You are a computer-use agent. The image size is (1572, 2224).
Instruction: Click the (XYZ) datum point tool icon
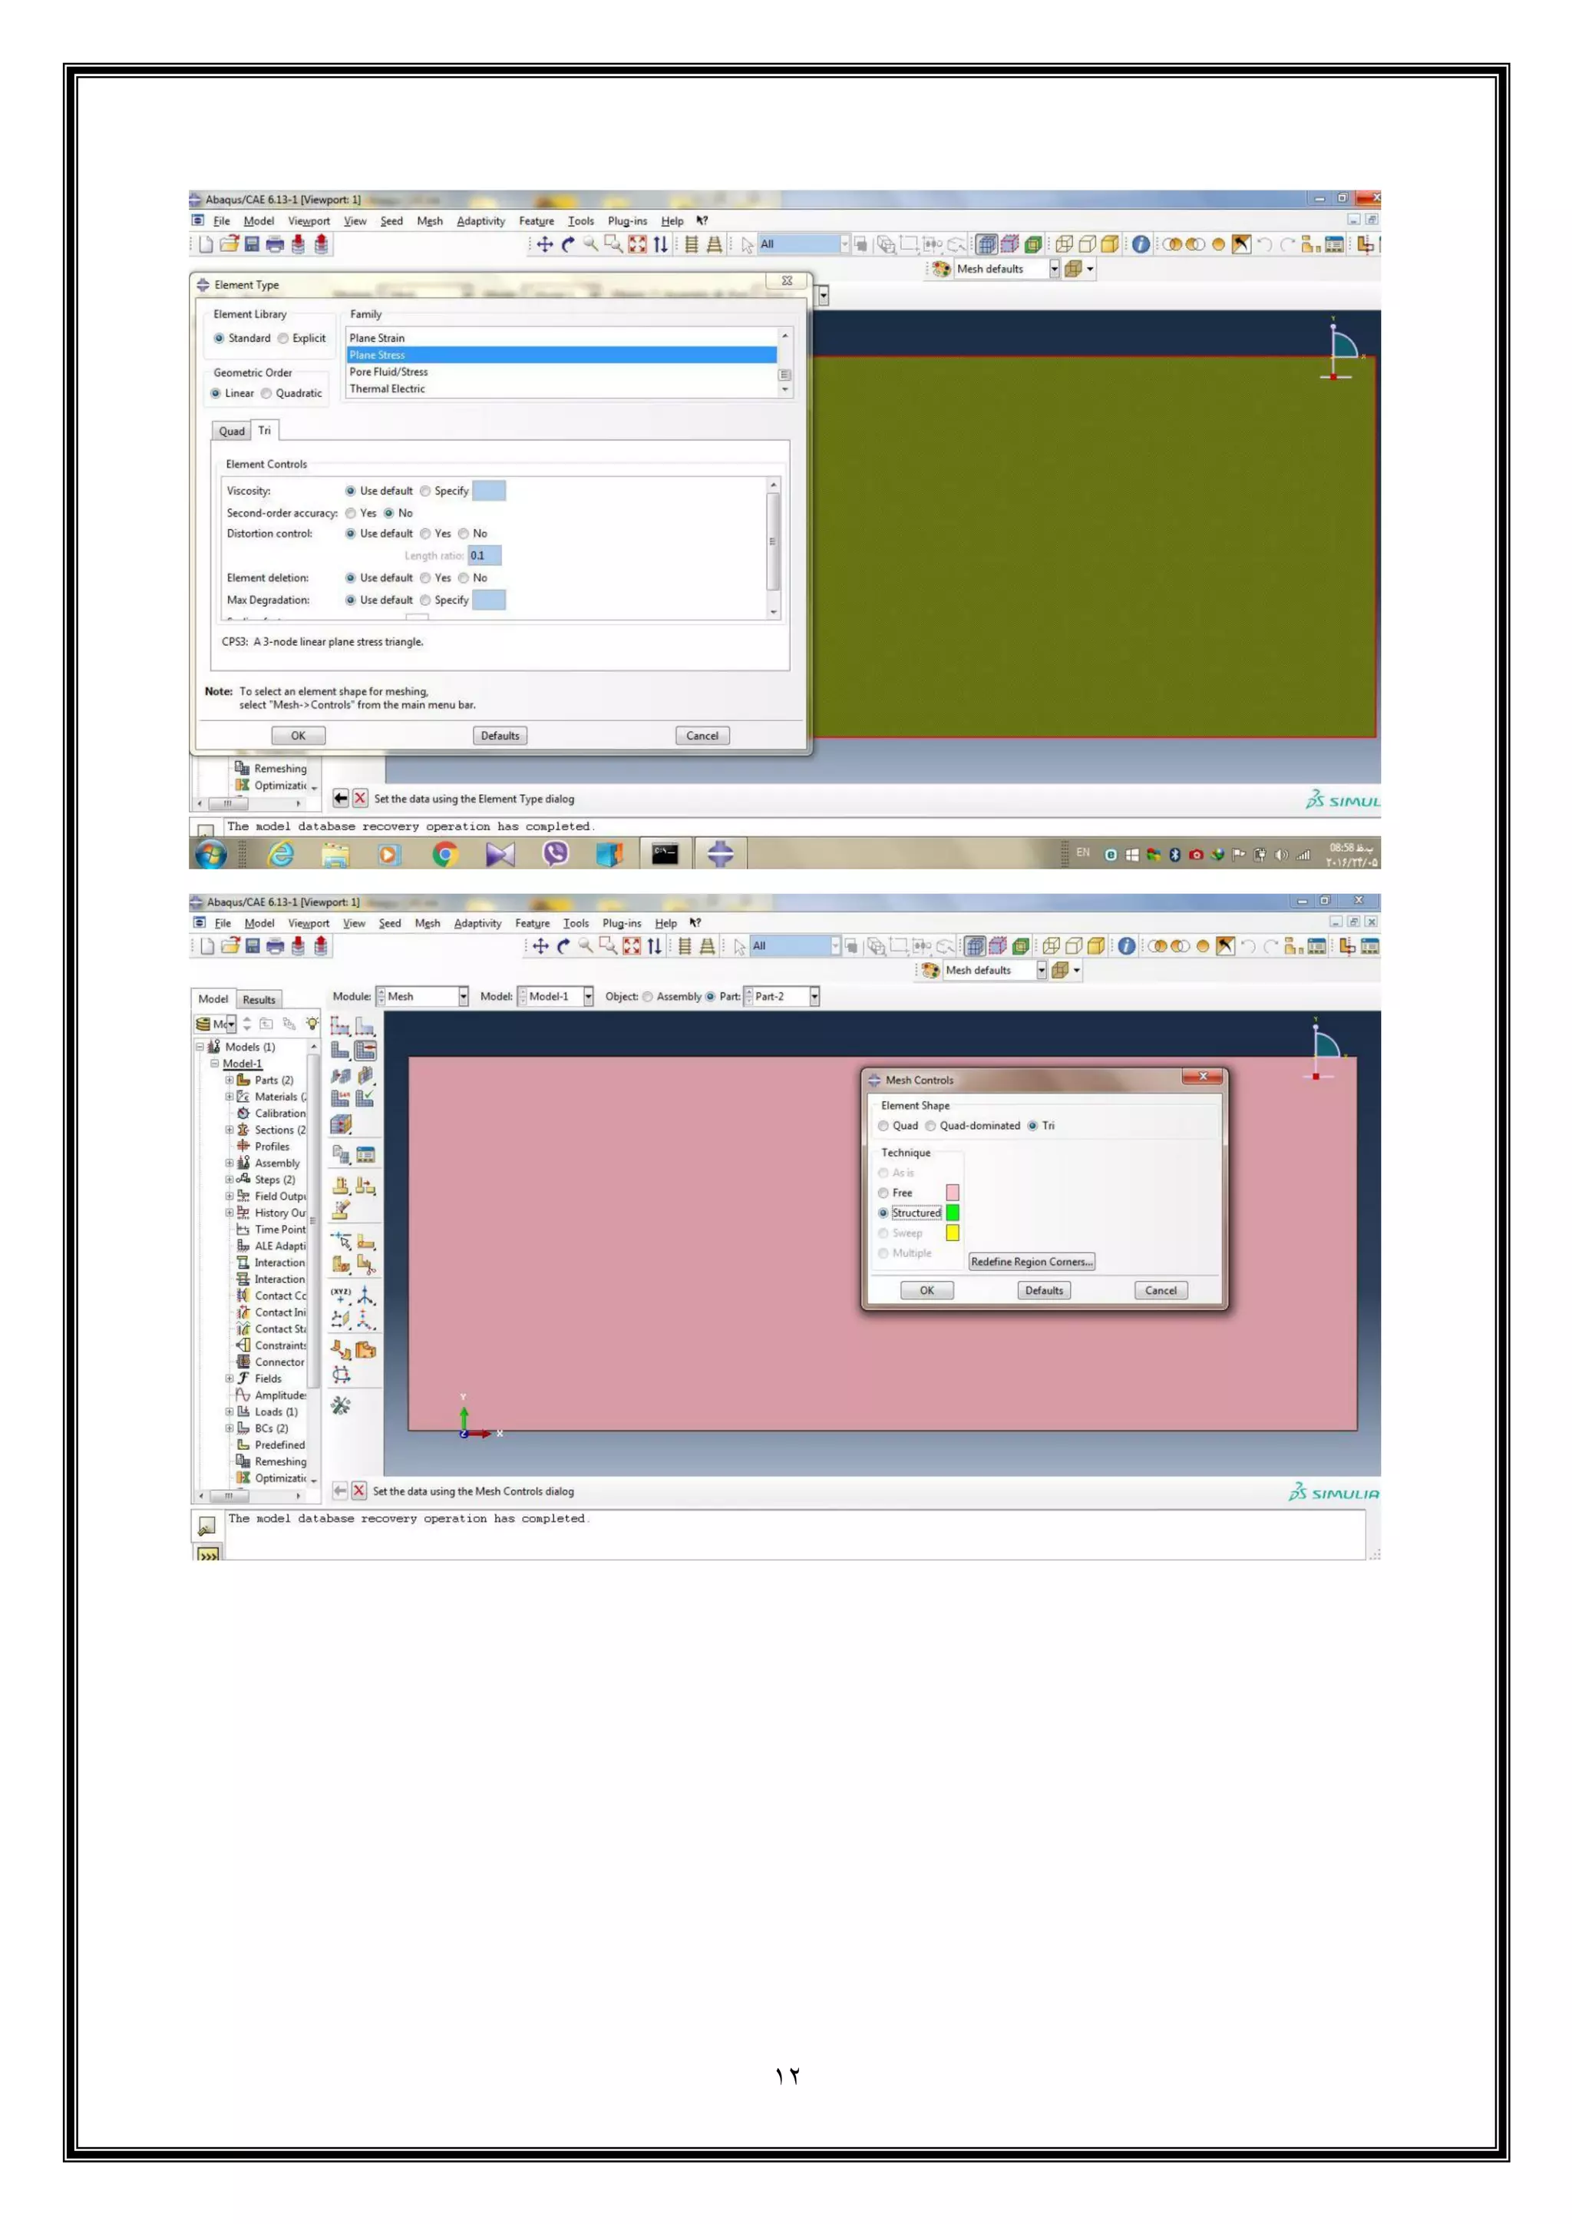pos(341,1295)
